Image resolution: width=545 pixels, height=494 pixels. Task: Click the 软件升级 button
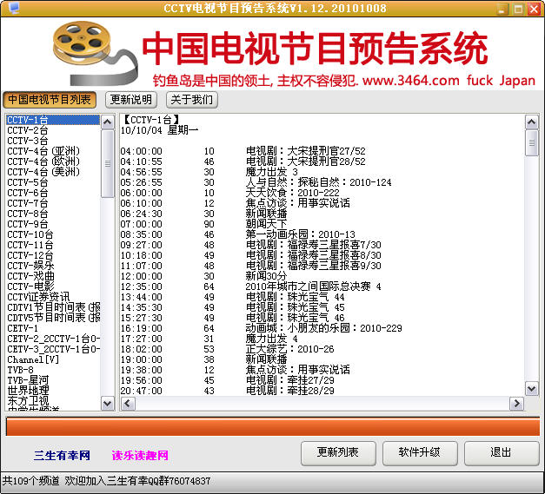click(420, 453)
